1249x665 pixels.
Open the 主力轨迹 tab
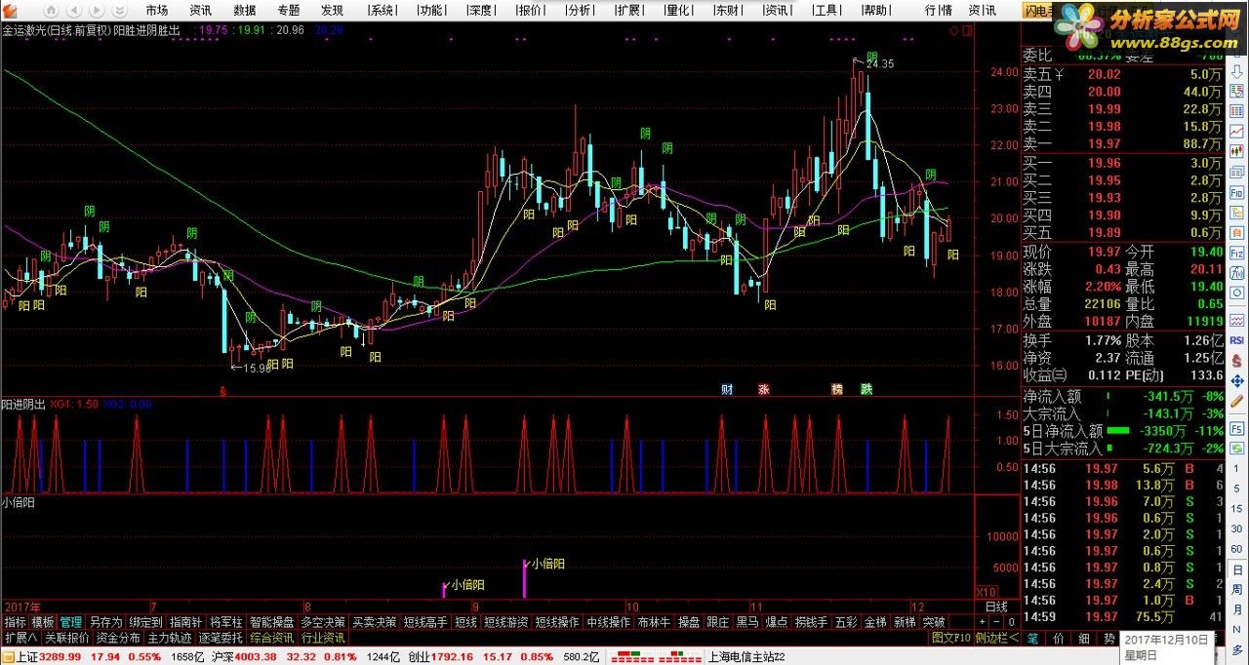169,638
